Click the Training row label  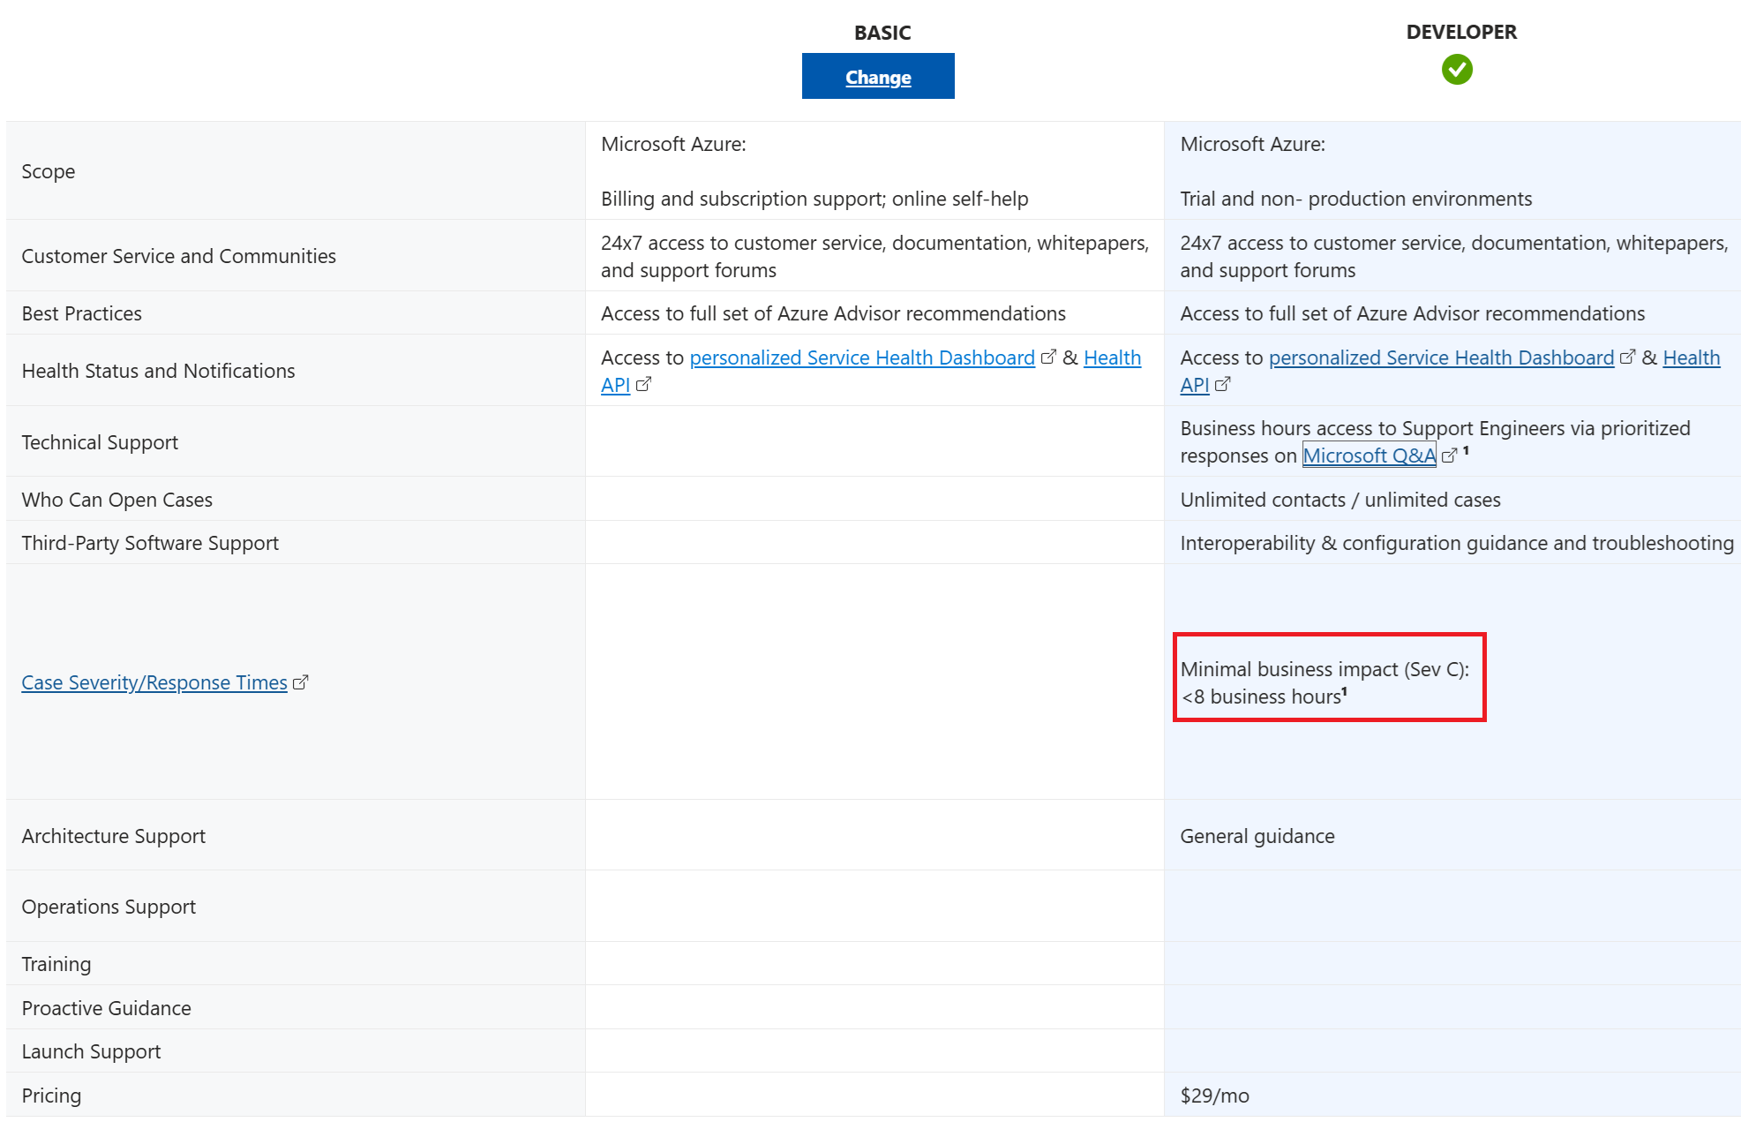click(56, 964)
